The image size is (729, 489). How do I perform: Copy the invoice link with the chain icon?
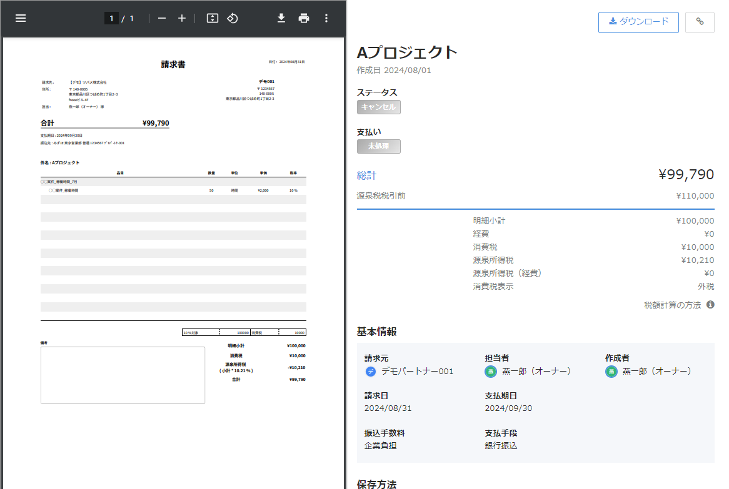point(700,22)
